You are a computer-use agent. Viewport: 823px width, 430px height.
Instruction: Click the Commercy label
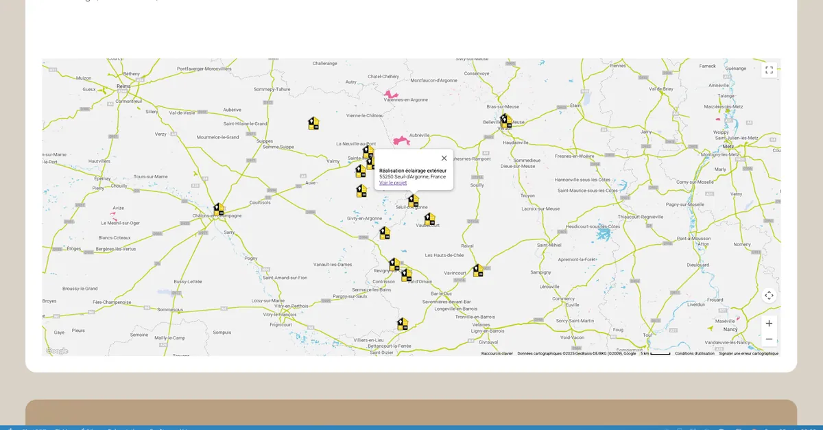564,298
